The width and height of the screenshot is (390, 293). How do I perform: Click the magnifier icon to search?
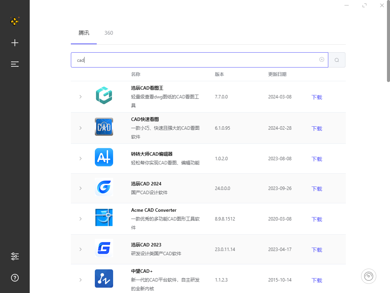pos(337,60)
